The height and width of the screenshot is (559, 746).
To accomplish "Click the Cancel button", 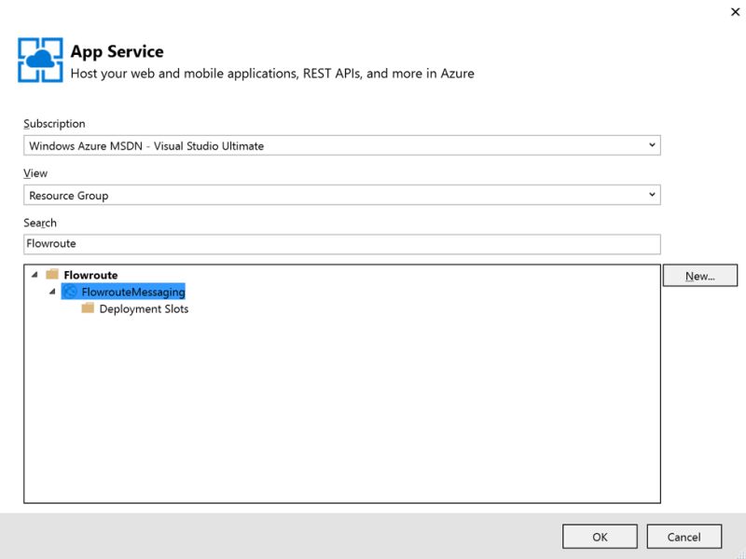I will tap(685, 536).
